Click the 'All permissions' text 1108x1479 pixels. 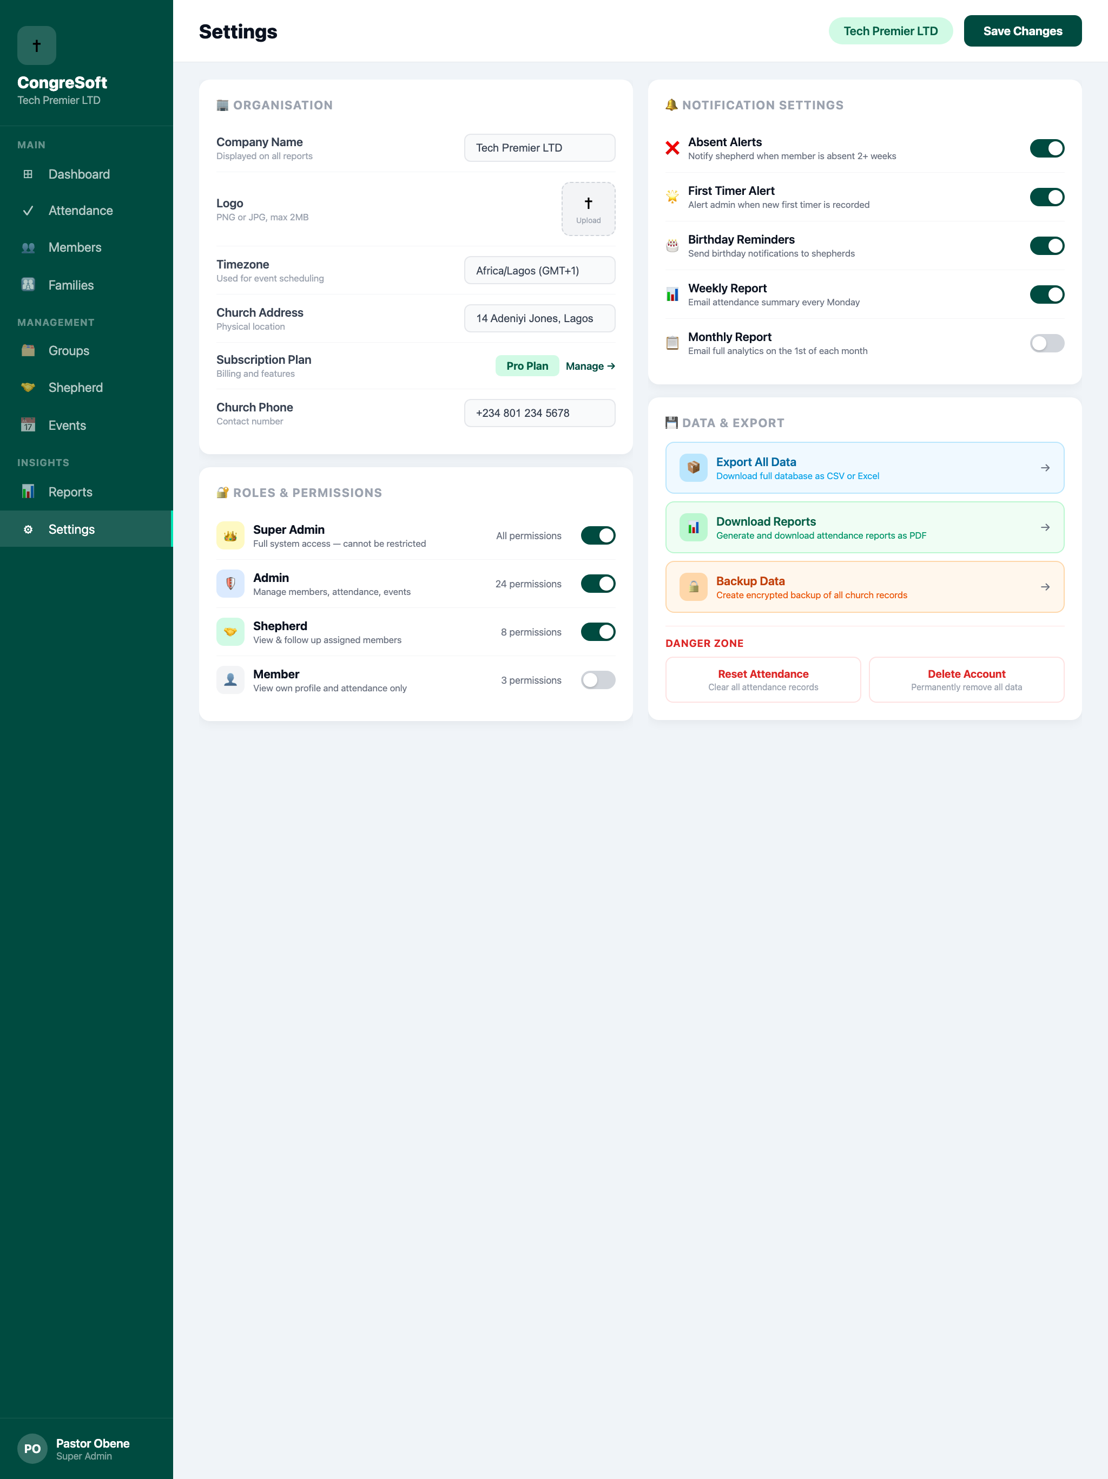[529, 536]
